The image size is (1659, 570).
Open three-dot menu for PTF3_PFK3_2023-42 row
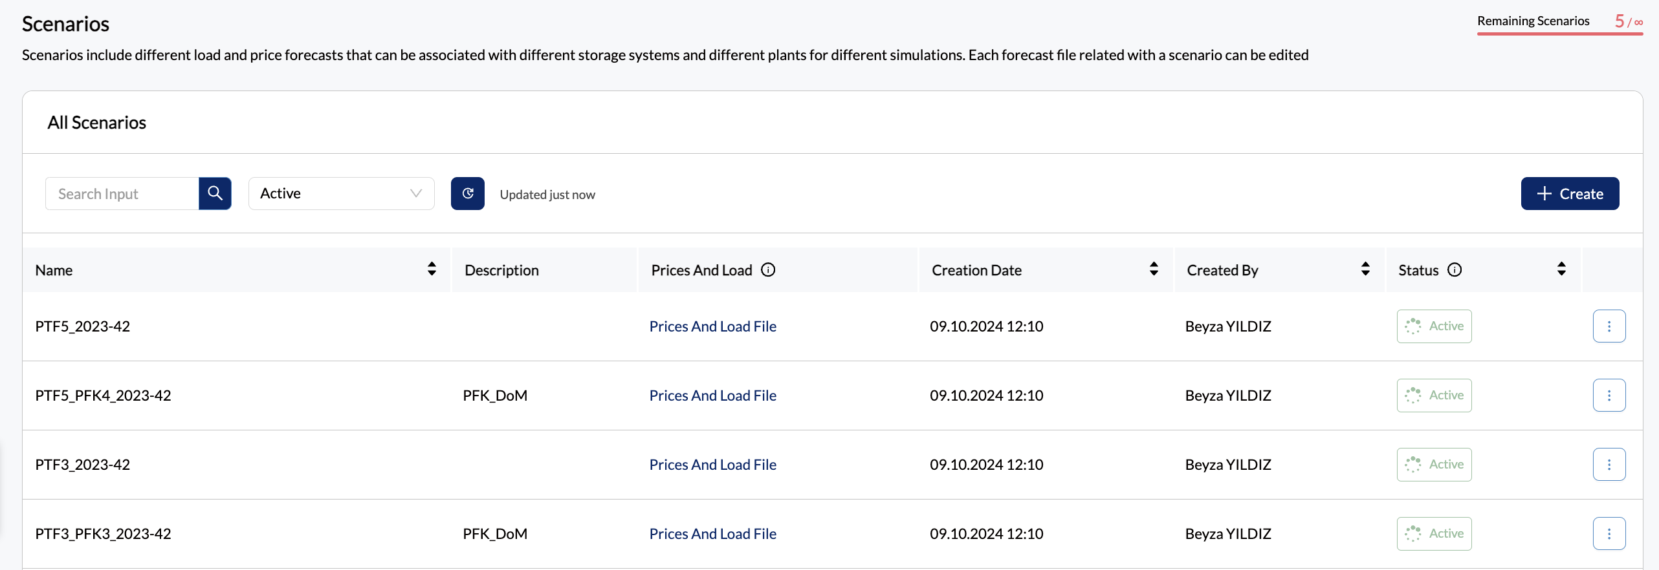(x=1609, y=534)
